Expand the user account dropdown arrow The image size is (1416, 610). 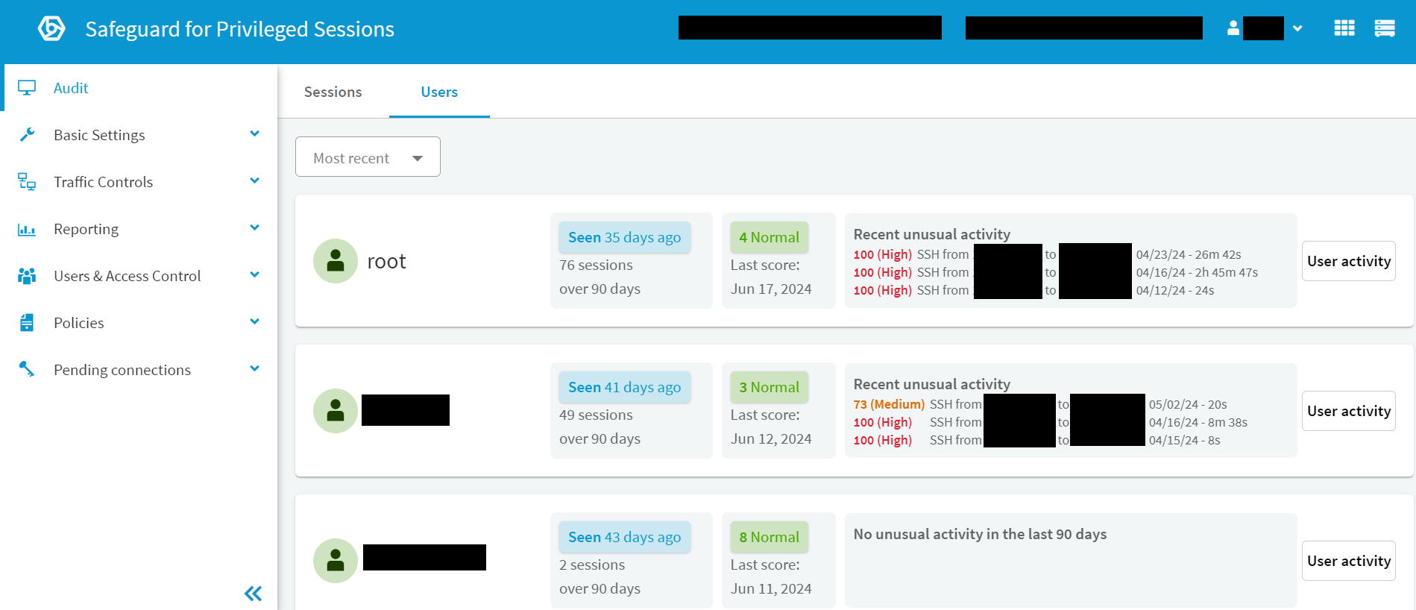coord(1297,28)
